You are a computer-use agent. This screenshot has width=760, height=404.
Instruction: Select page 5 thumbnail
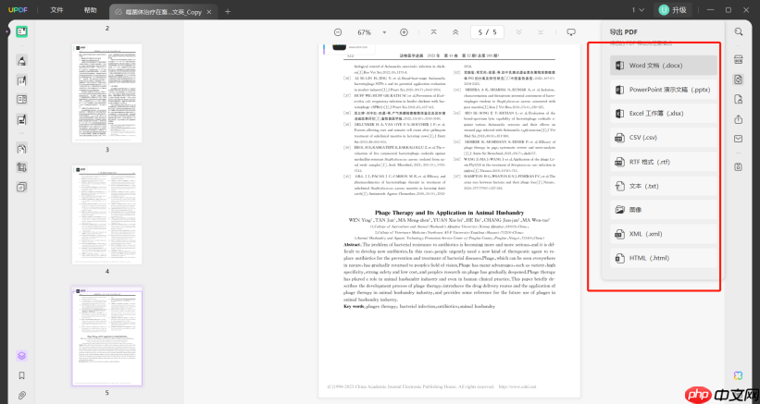[107, 337]
